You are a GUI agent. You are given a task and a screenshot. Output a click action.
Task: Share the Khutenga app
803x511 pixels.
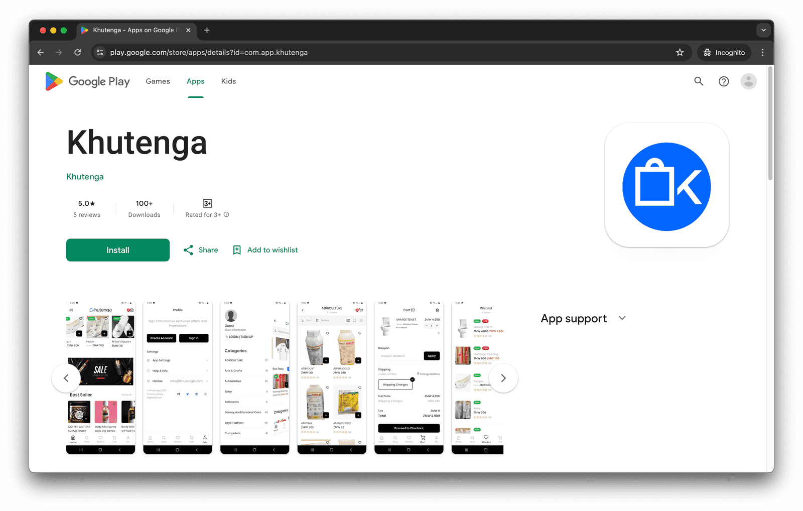200,249
